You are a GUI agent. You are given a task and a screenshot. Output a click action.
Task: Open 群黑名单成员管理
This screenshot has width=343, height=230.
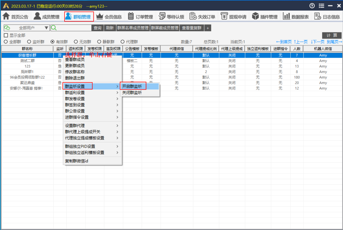133,28
